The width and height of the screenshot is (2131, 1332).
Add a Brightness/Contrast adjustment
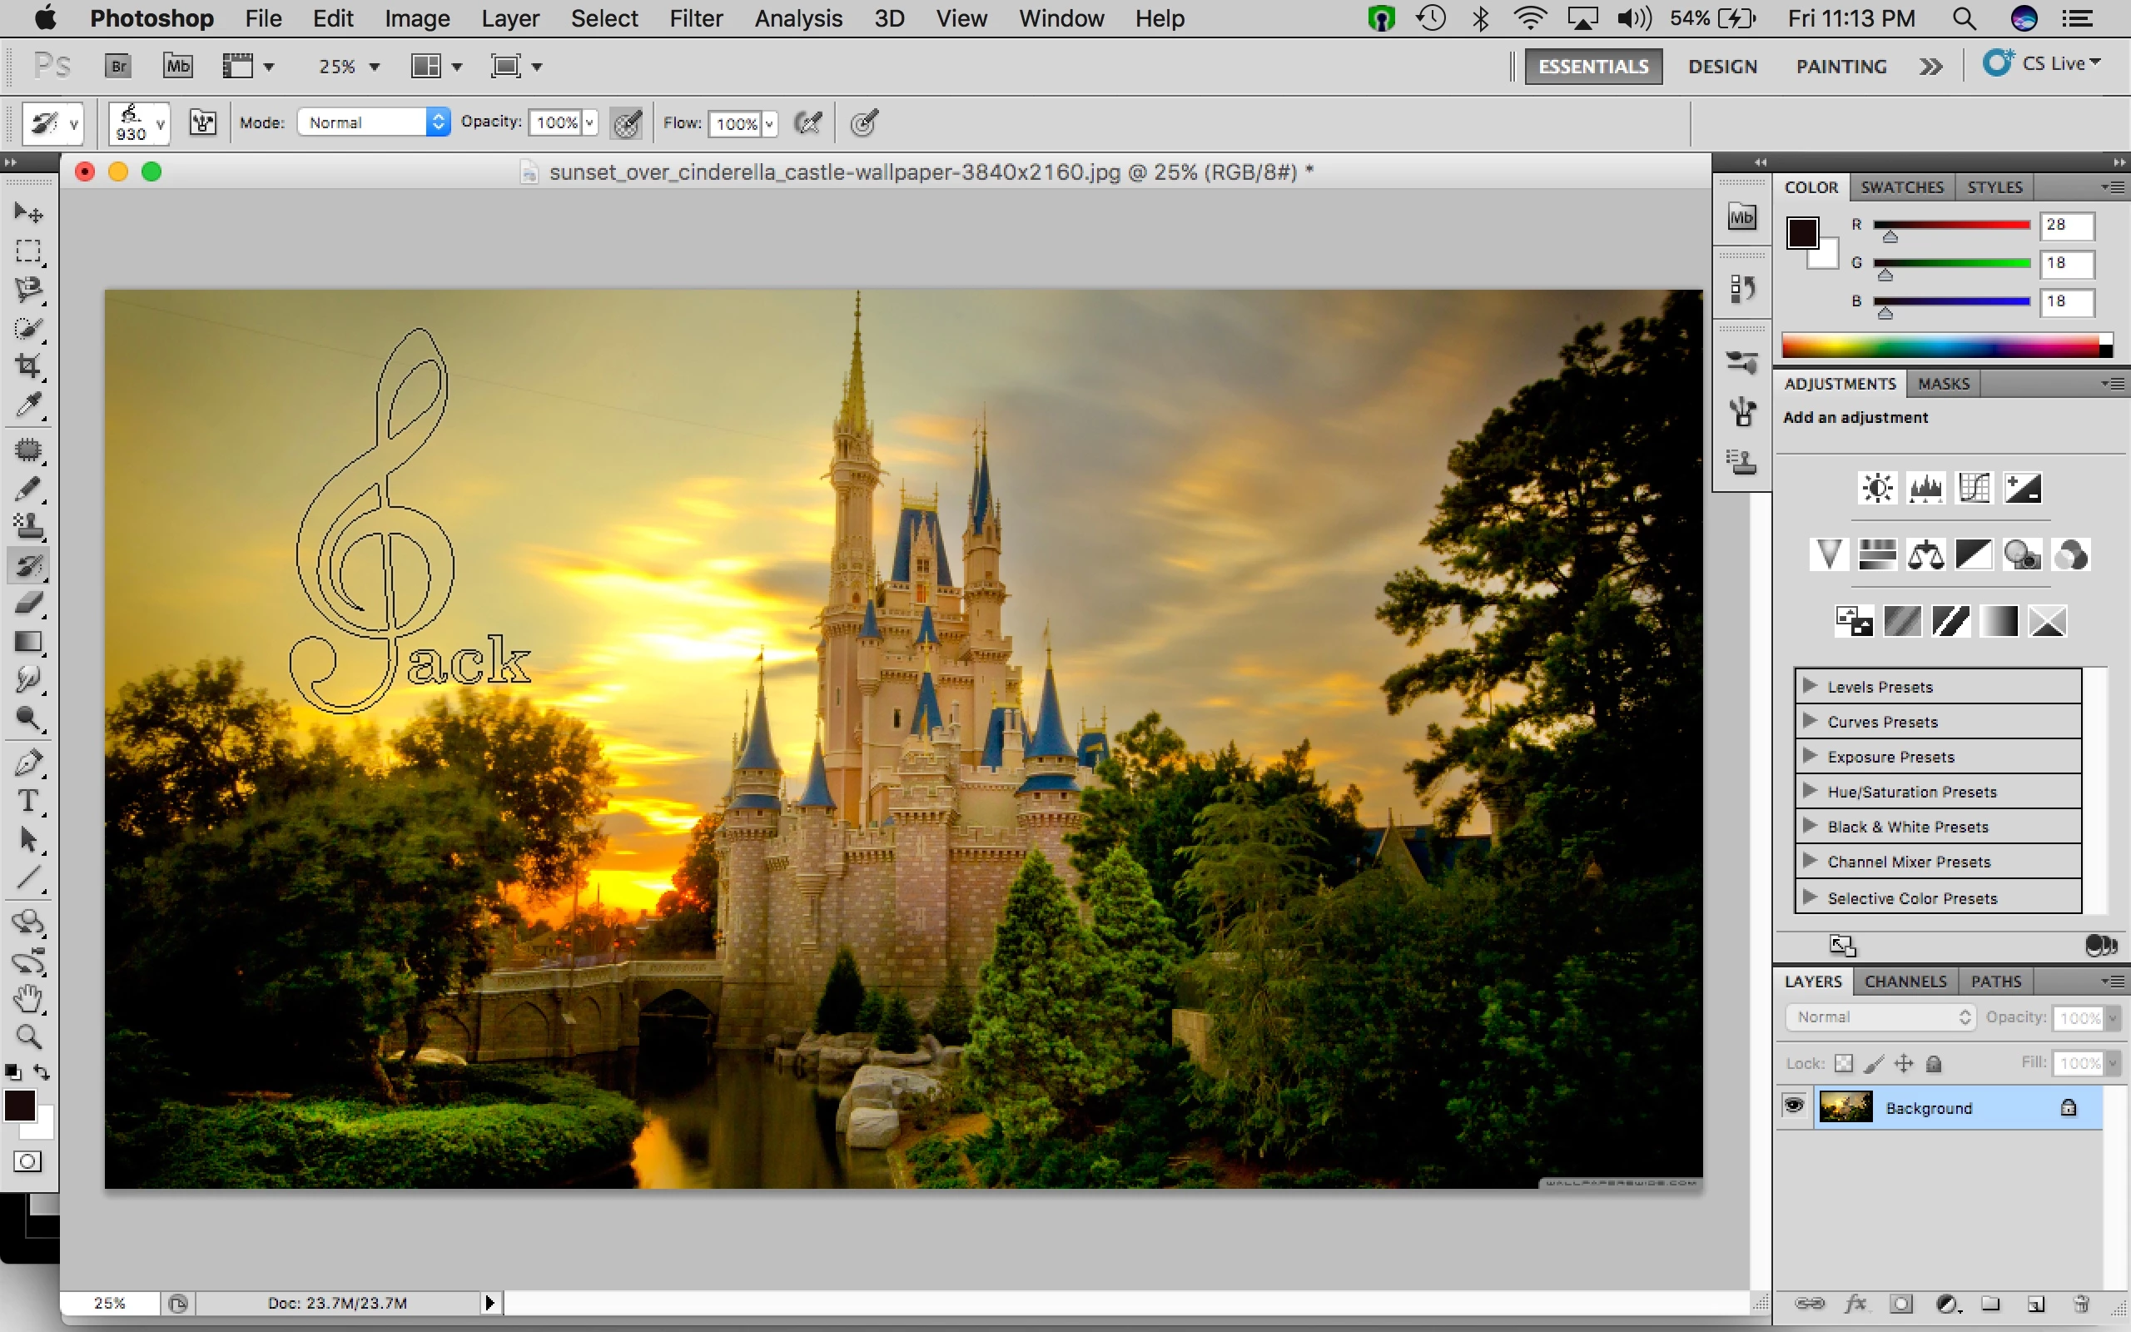[x=1877, y=488]
